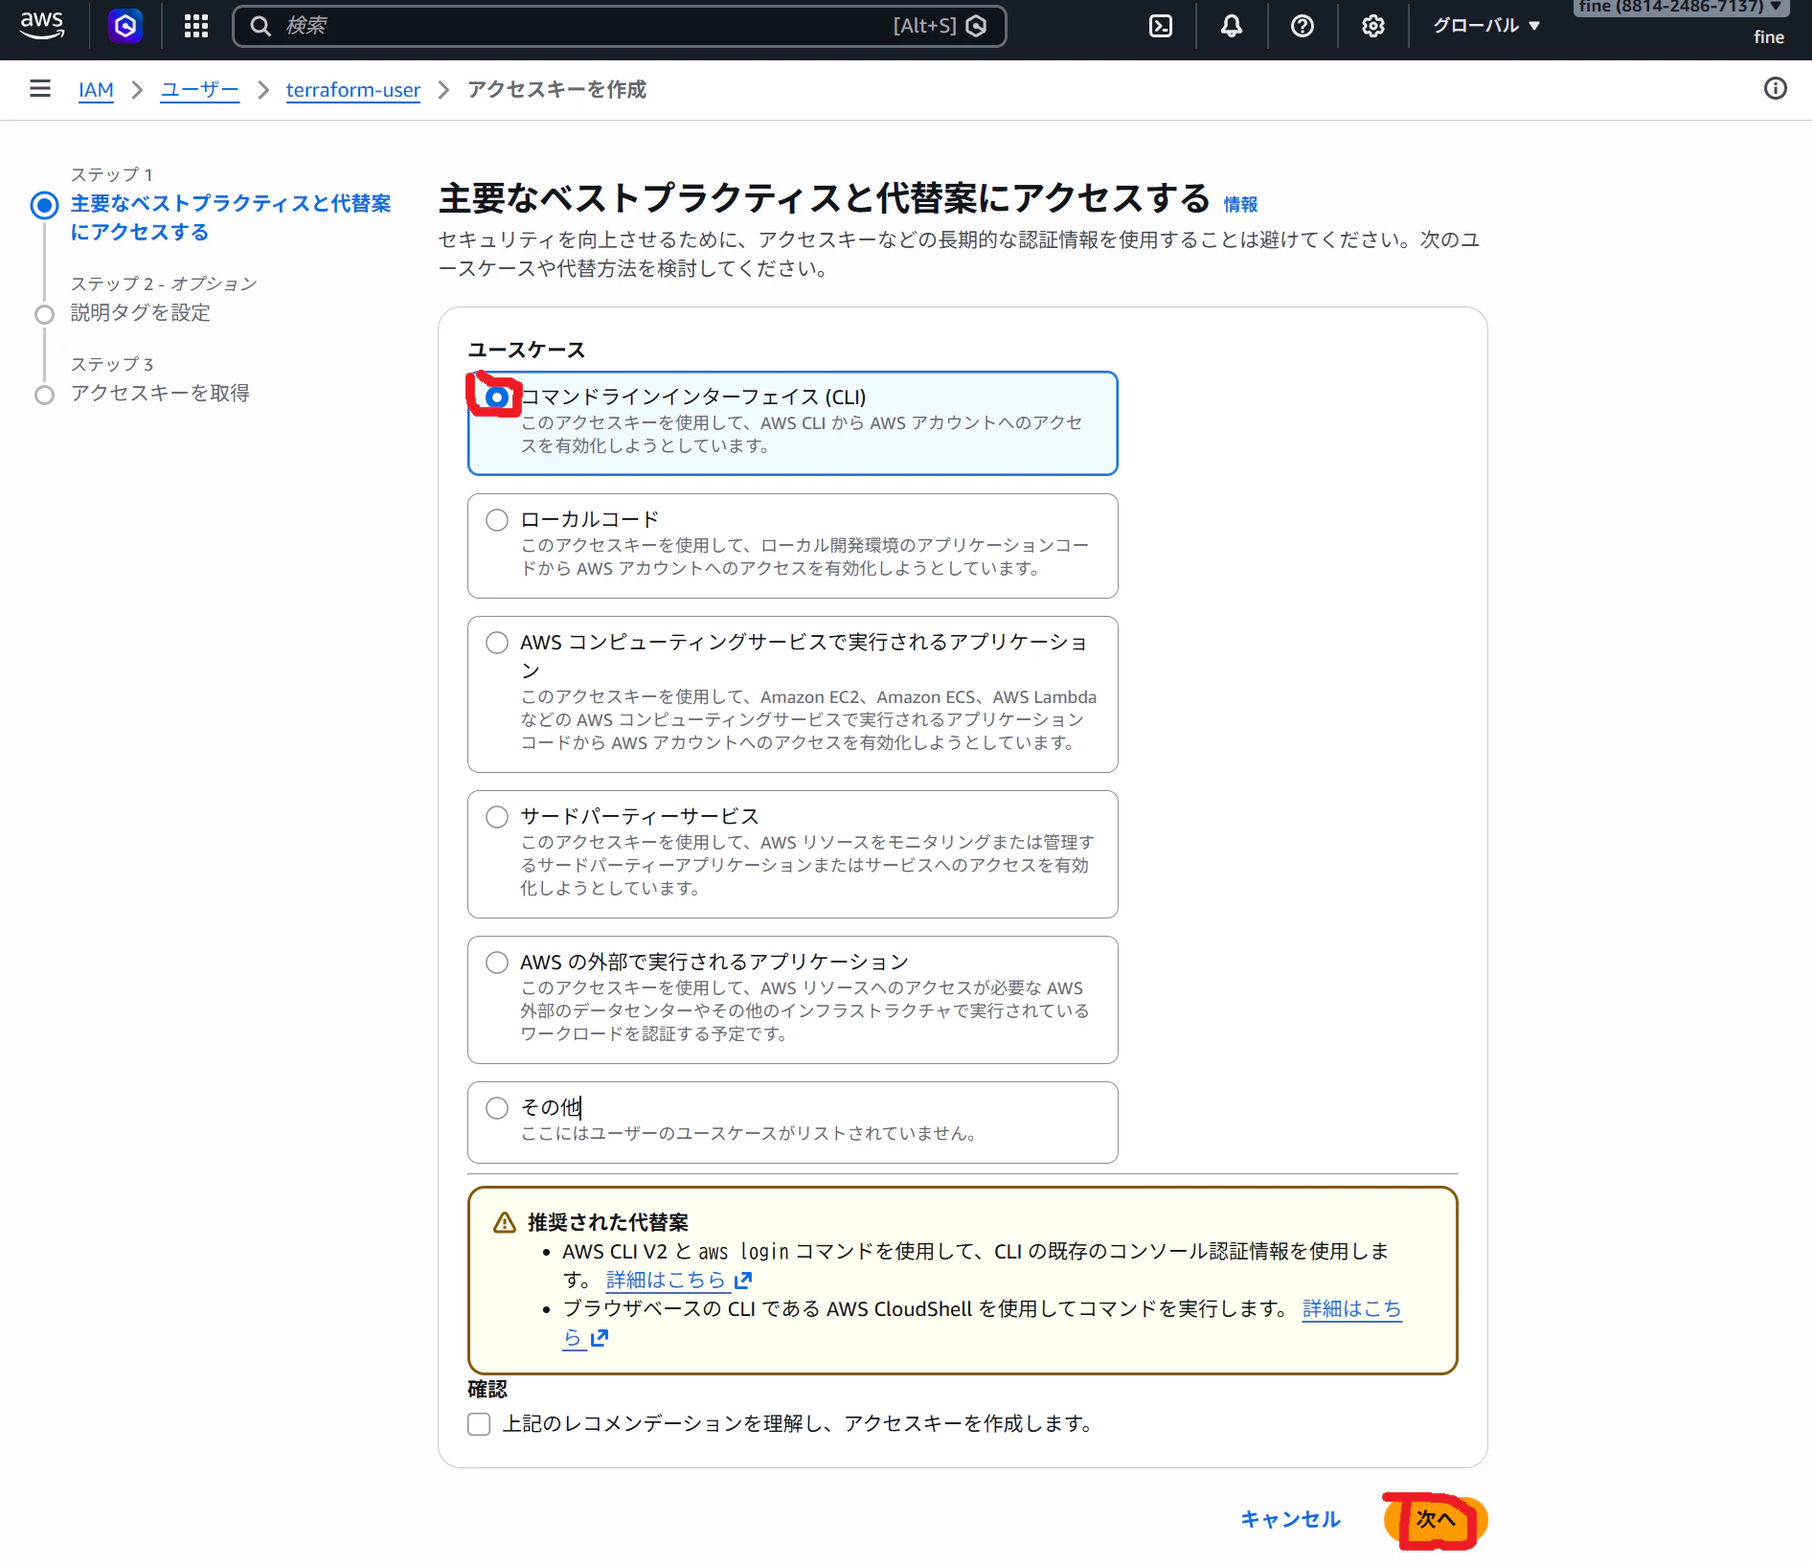This screenshot has width=1812, height=1565.
Task: Click step 3 アクセスキーを取得
Action: [x=160, y=393]
